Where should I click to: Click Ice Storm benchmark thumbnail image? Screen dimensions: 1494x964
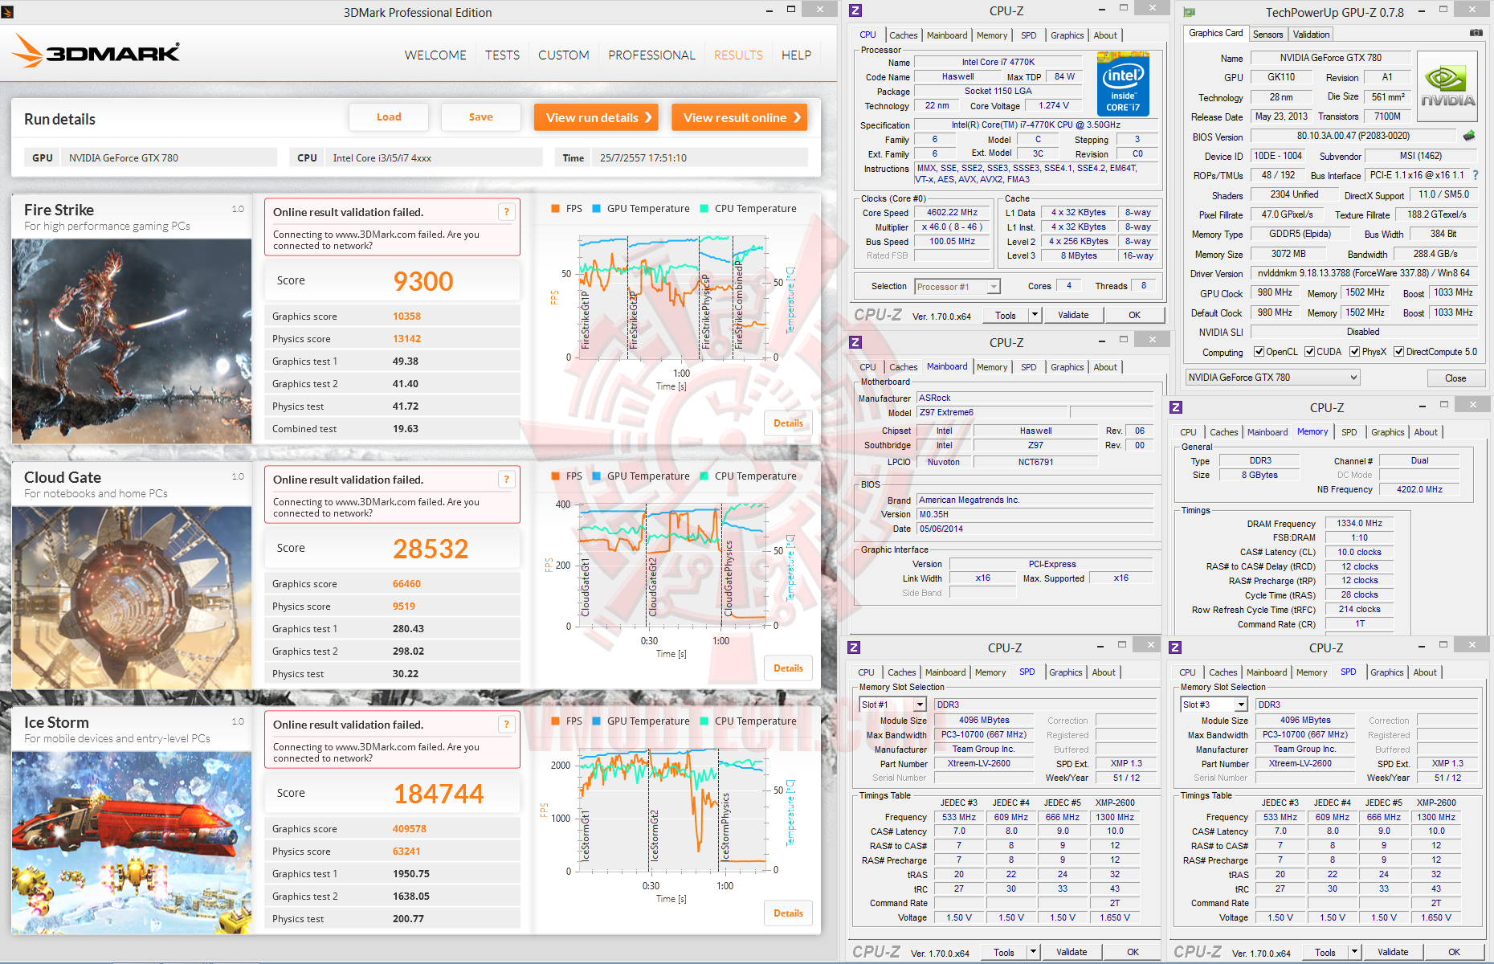132,843
